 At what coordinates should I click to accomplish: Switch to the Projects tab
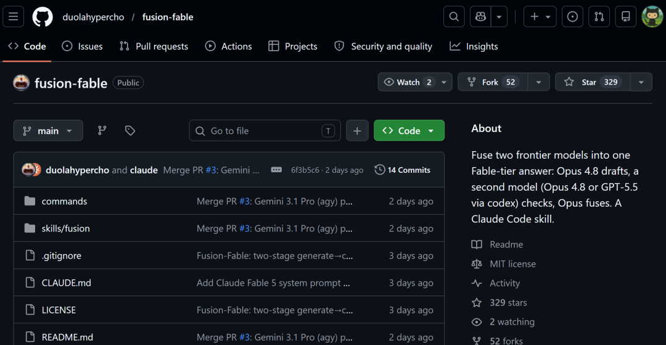(x=293, y=46)
